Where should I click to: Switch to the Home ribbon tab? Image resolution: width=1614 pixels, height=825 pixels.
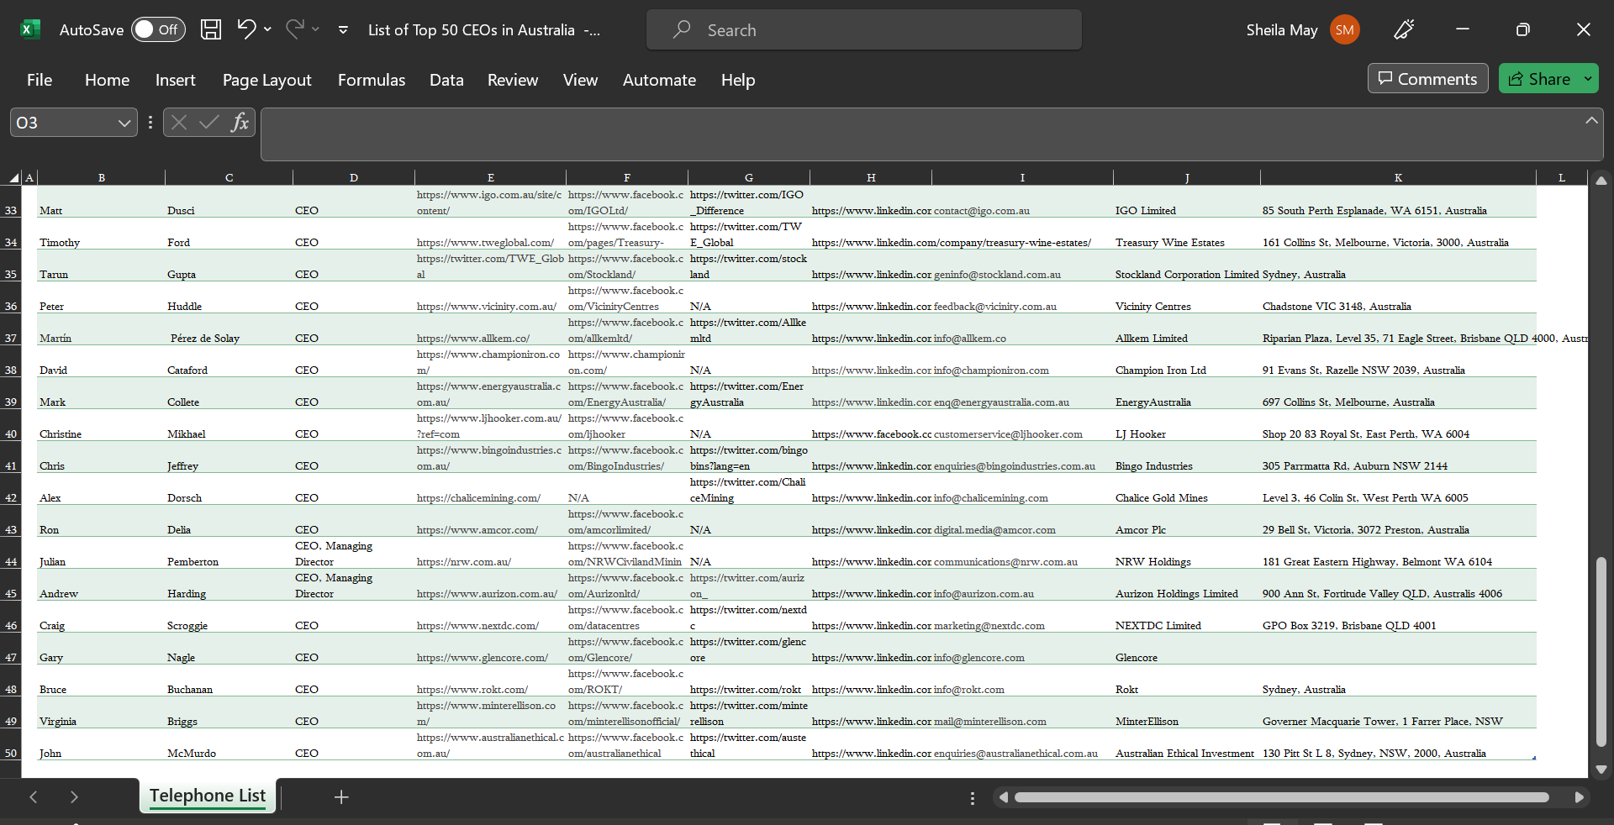click(107, 80)
